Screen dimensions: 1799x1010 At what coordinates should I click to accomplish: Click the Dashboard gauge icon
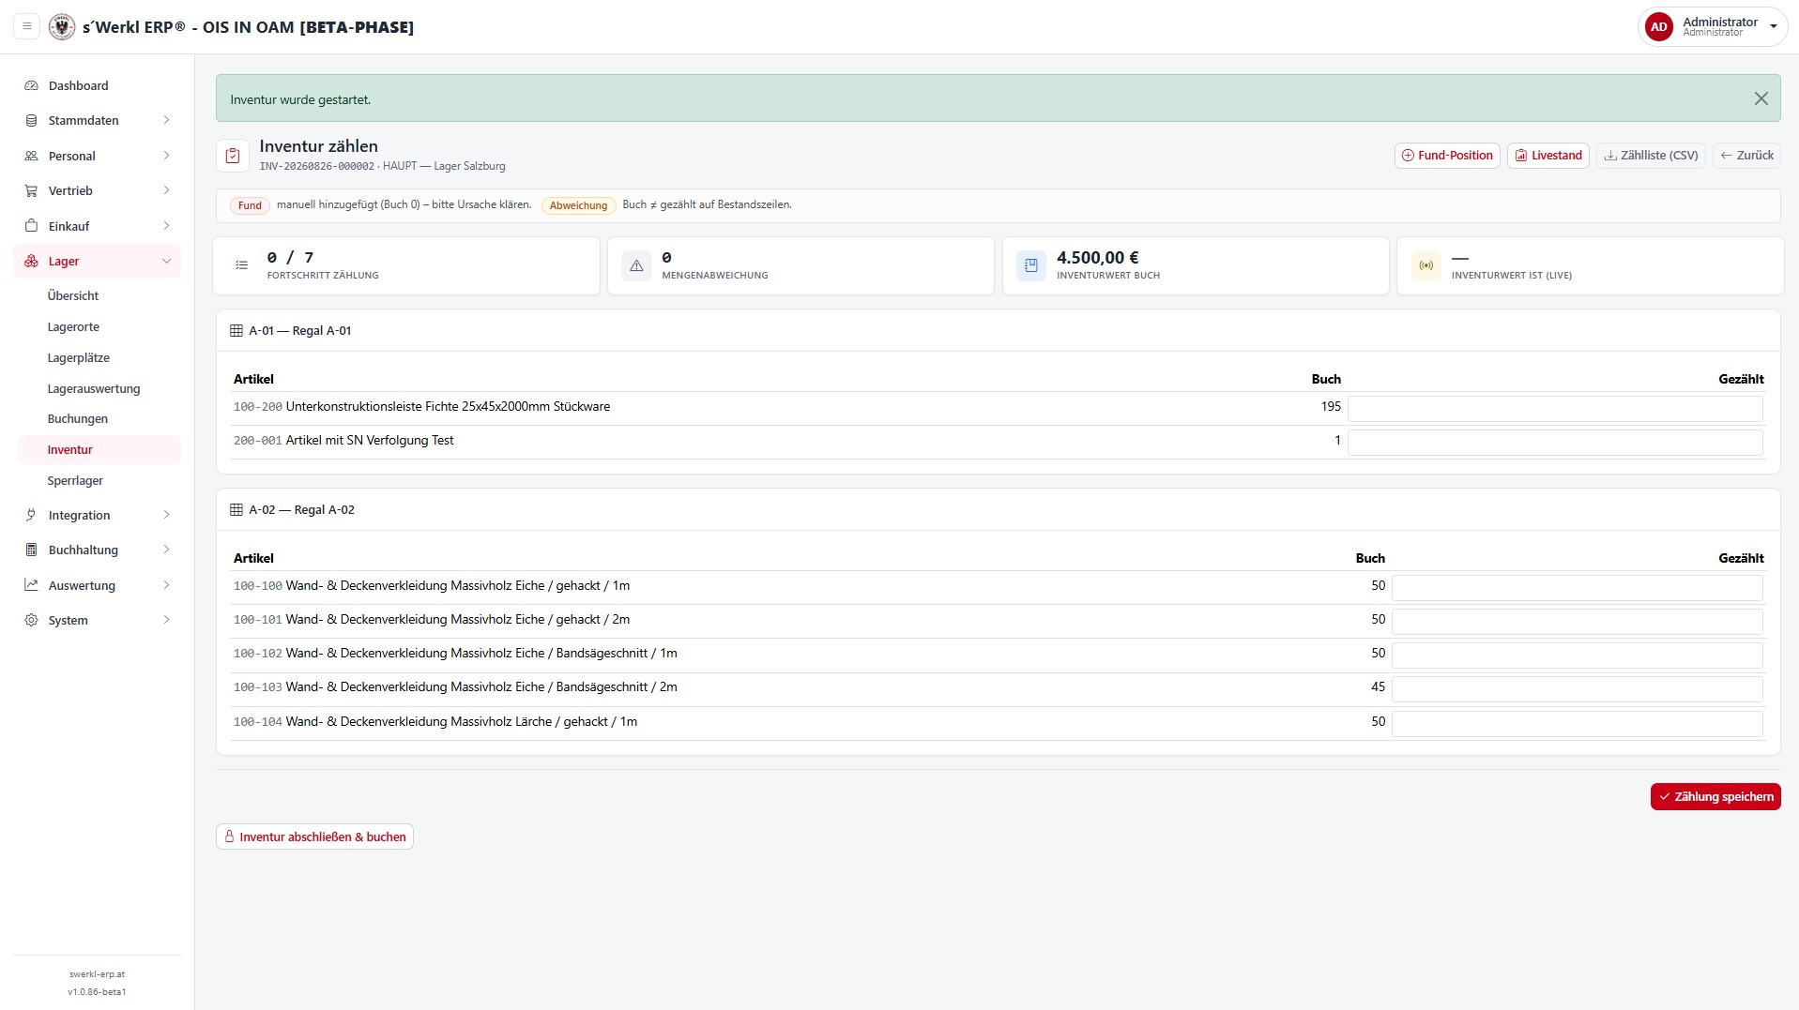(x=31, y=85)
